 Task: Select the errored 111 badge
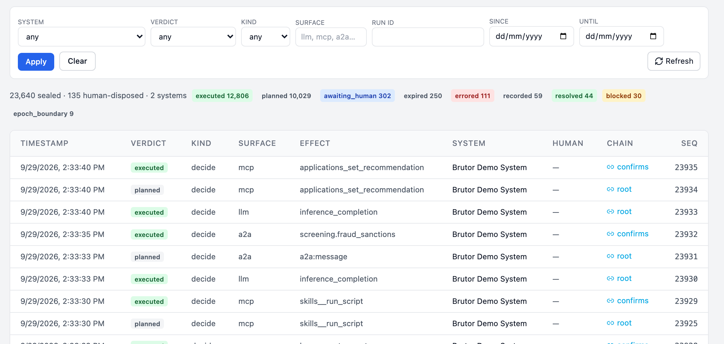[472, 96]
